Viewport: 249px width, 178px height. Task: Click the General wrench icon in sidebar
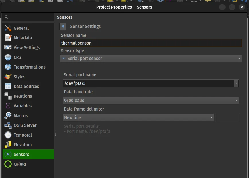click(8, 28)
